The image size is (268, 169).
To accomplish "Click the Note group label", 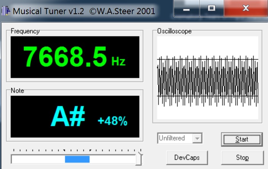I will 17,90.
